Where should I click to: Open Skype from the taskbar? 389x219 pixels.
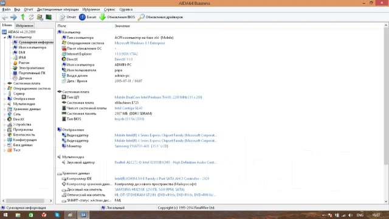point(57,215)
